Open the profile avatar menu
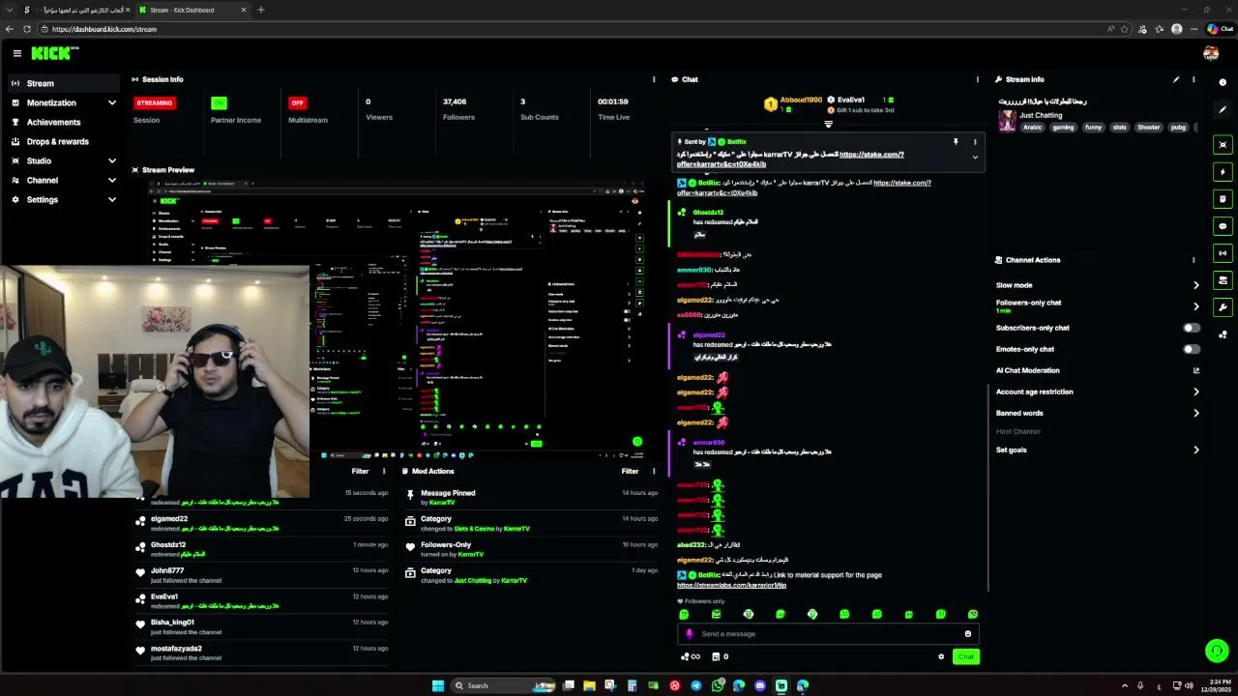 (1211, 54)
